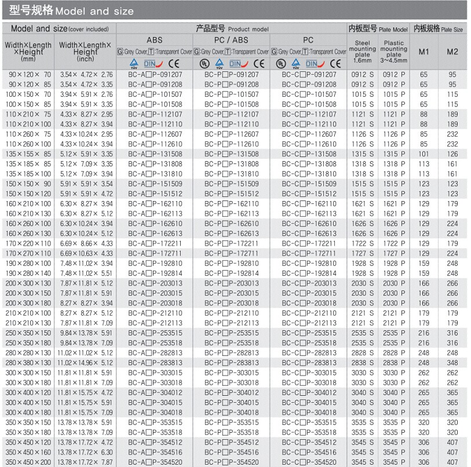The image size is (471, 467).
Task: Click the 'Model and size (cover included)' header
Action: tap(60, 28)
